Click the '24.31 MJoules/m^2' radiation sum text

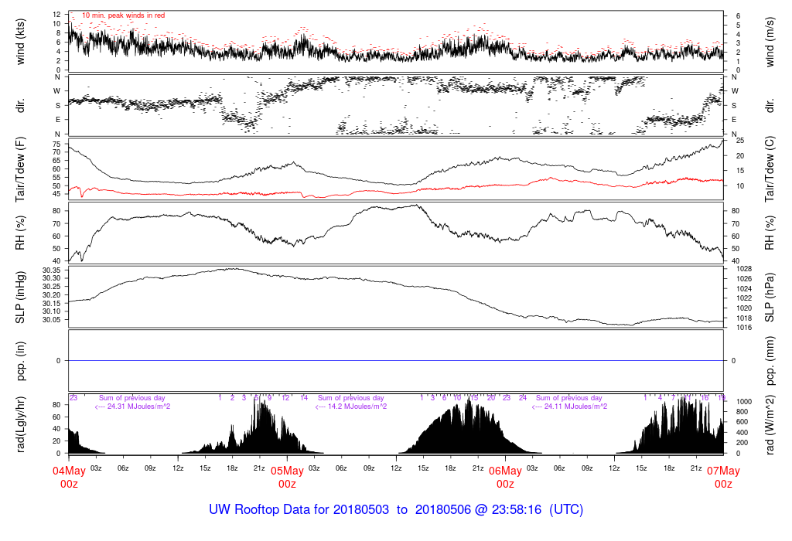138,407
